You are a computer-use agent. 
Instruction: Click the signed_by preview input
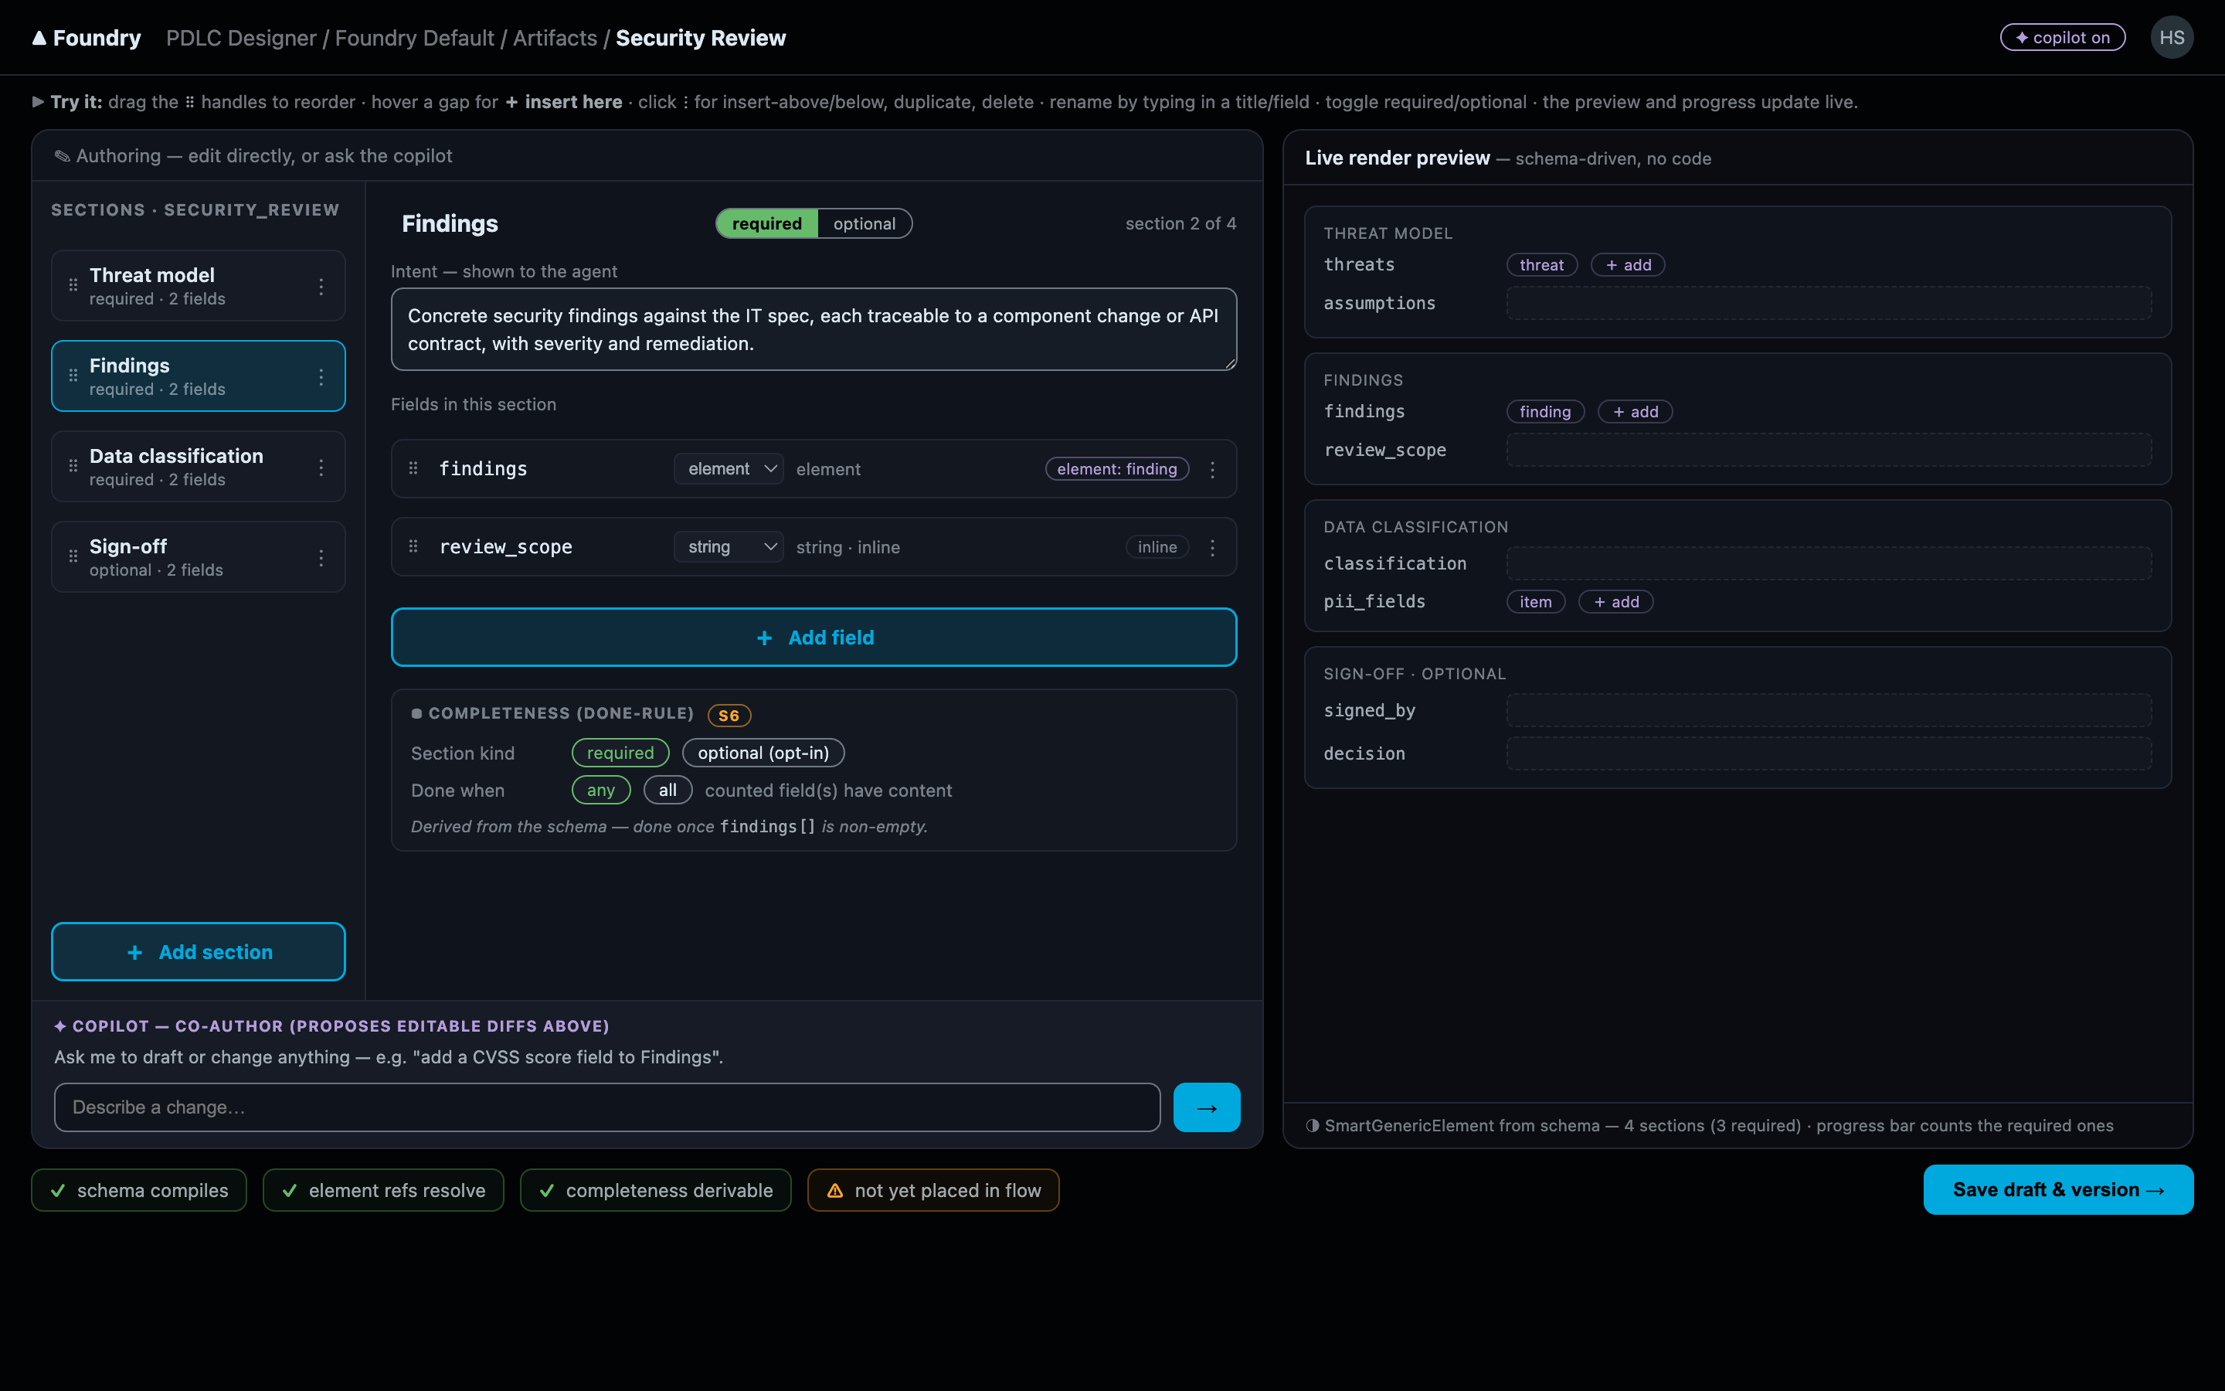(1829, 710)
